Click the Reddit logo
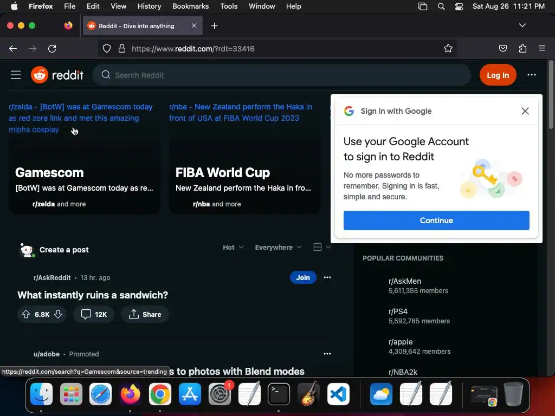Viewport: 555px width, 416px height. [57, 75]
